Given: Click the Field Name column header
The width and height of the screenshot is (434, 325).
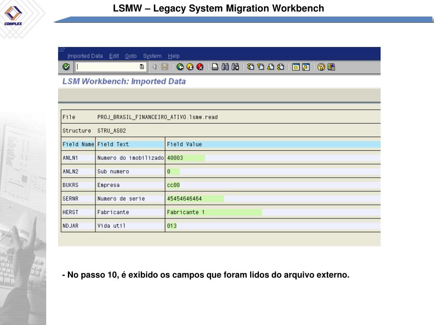Looking at the screenshot, I should point(78,144).
